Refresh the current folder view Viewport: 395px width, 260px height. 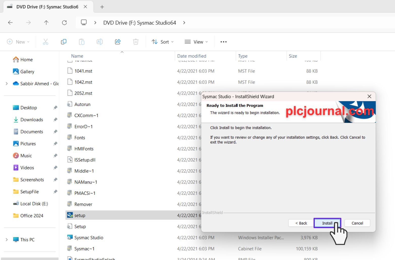pyautogui.click(x=64, y=23)
